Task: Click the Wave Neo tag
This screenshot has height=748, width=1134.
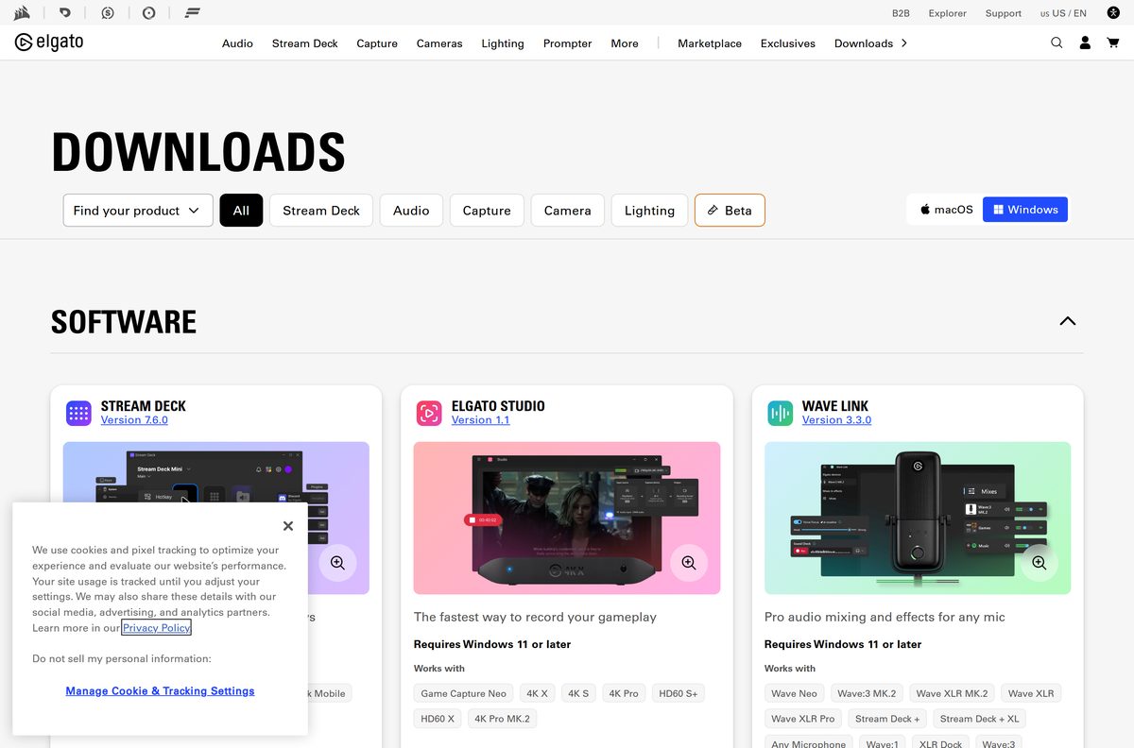Action: click(x=794, y=693)
